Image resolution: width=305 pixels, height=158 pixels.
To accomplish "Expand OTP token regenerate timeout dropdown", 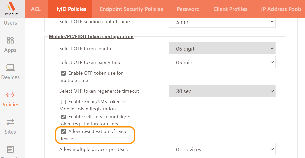I will click(x=222, y=91).
